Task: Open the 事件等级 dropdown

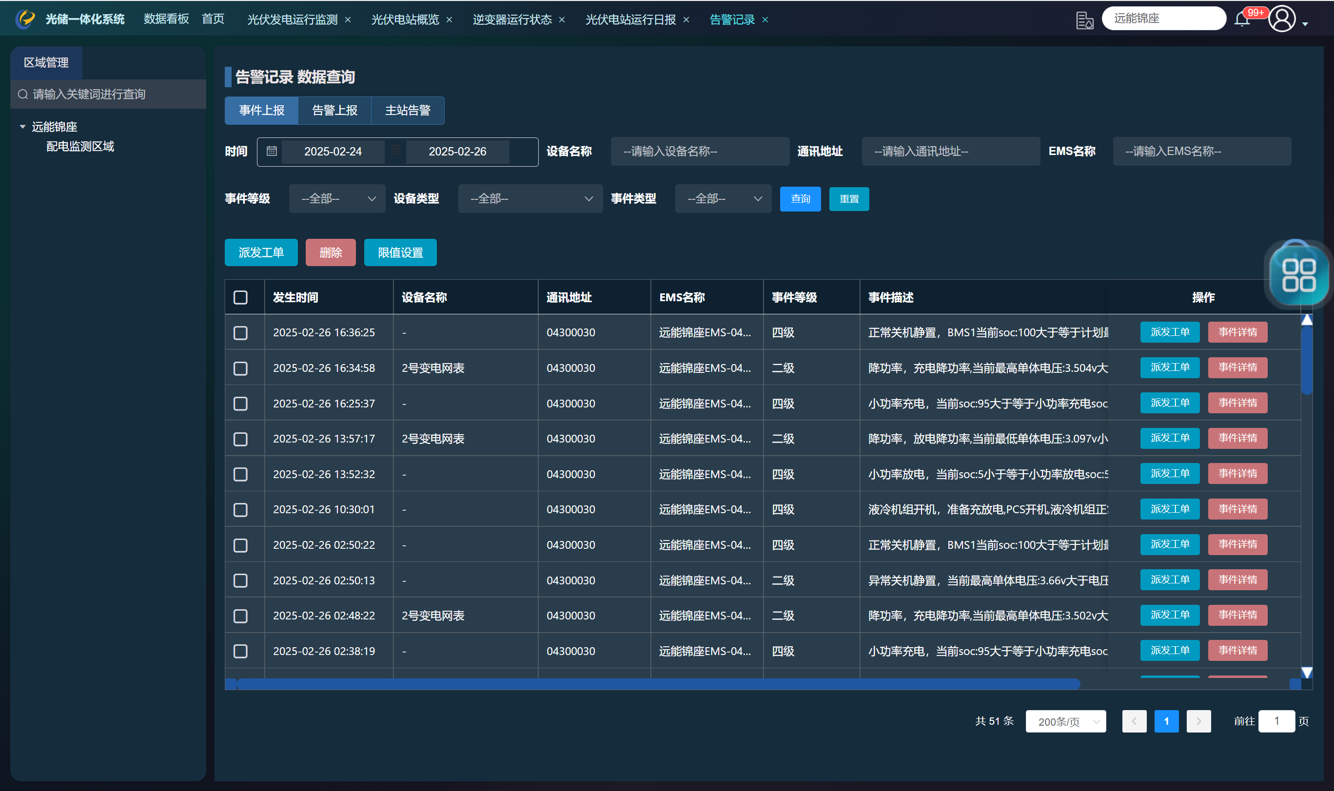Action: tap(337, 199)
